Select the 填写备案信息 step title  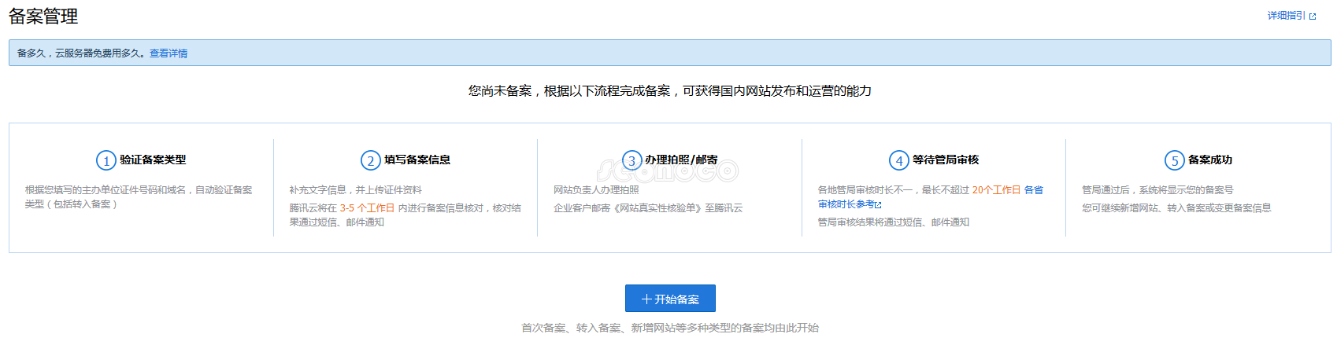pyautogui.click(x=417, y=160)
